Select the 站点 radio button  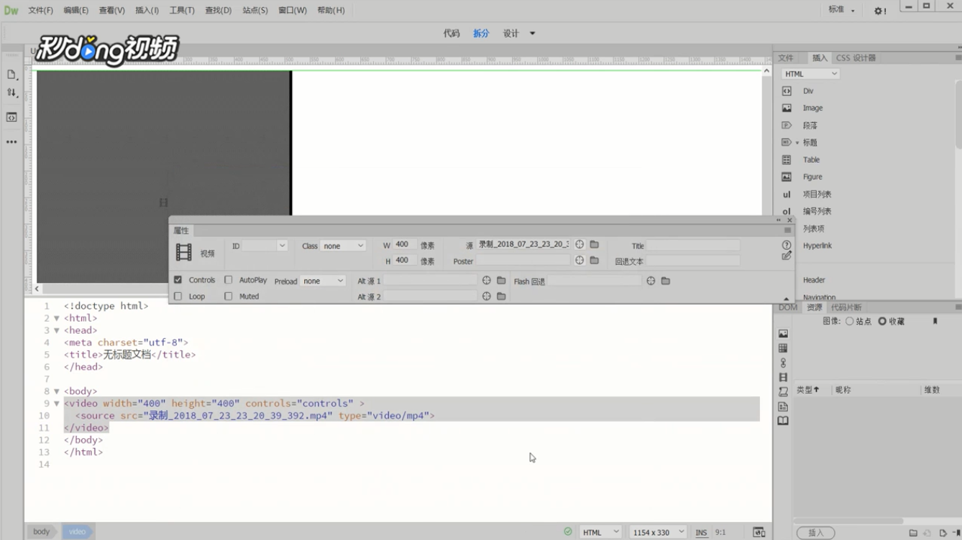pyautogui.click(x=850, y=322)
